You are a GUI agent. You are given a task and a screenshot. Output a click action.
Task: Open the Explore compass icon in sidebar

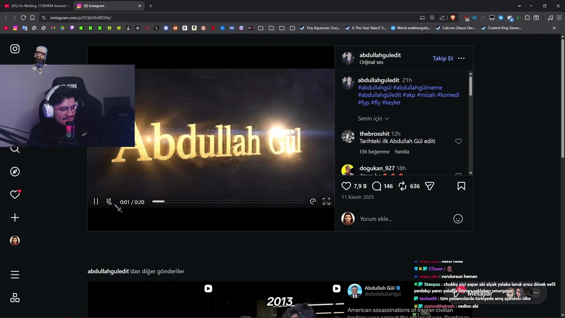tap(15, 172)
